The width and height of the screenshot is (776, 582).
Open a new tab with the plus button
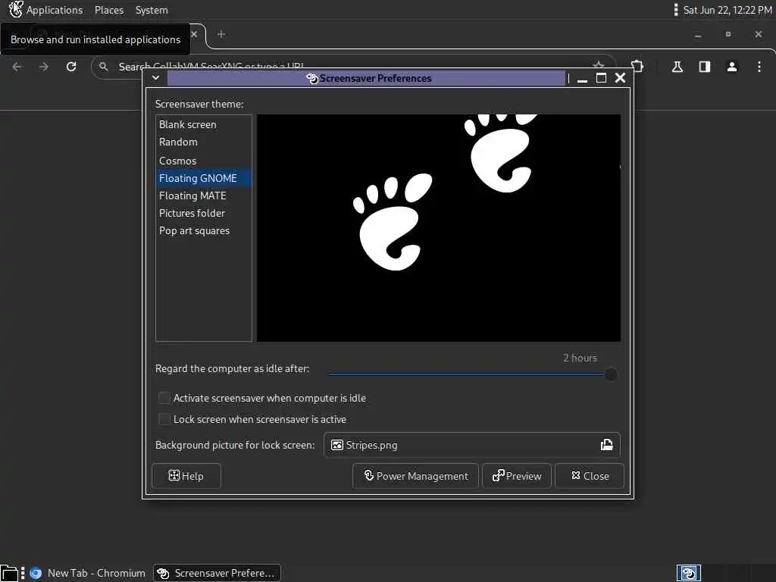(221, 34)
